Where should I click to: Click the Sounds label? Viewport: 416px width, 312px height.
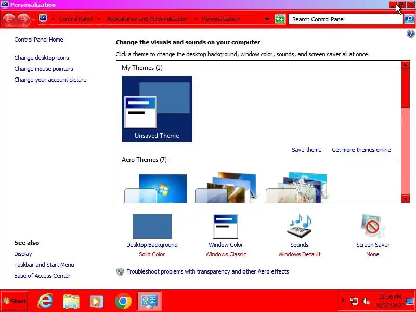coord(300,245)
